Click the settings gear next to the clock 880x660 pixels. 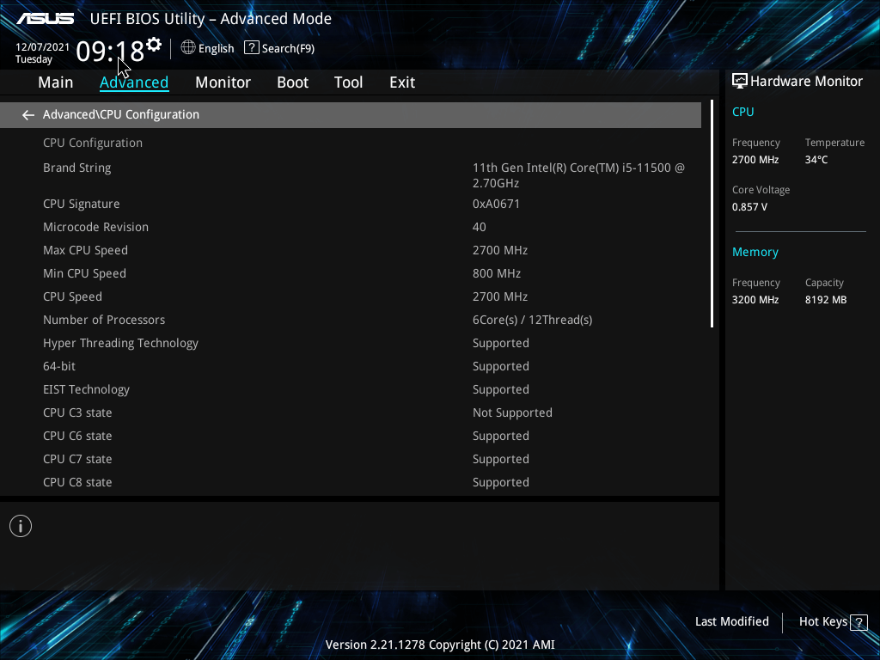pos(154,45)
